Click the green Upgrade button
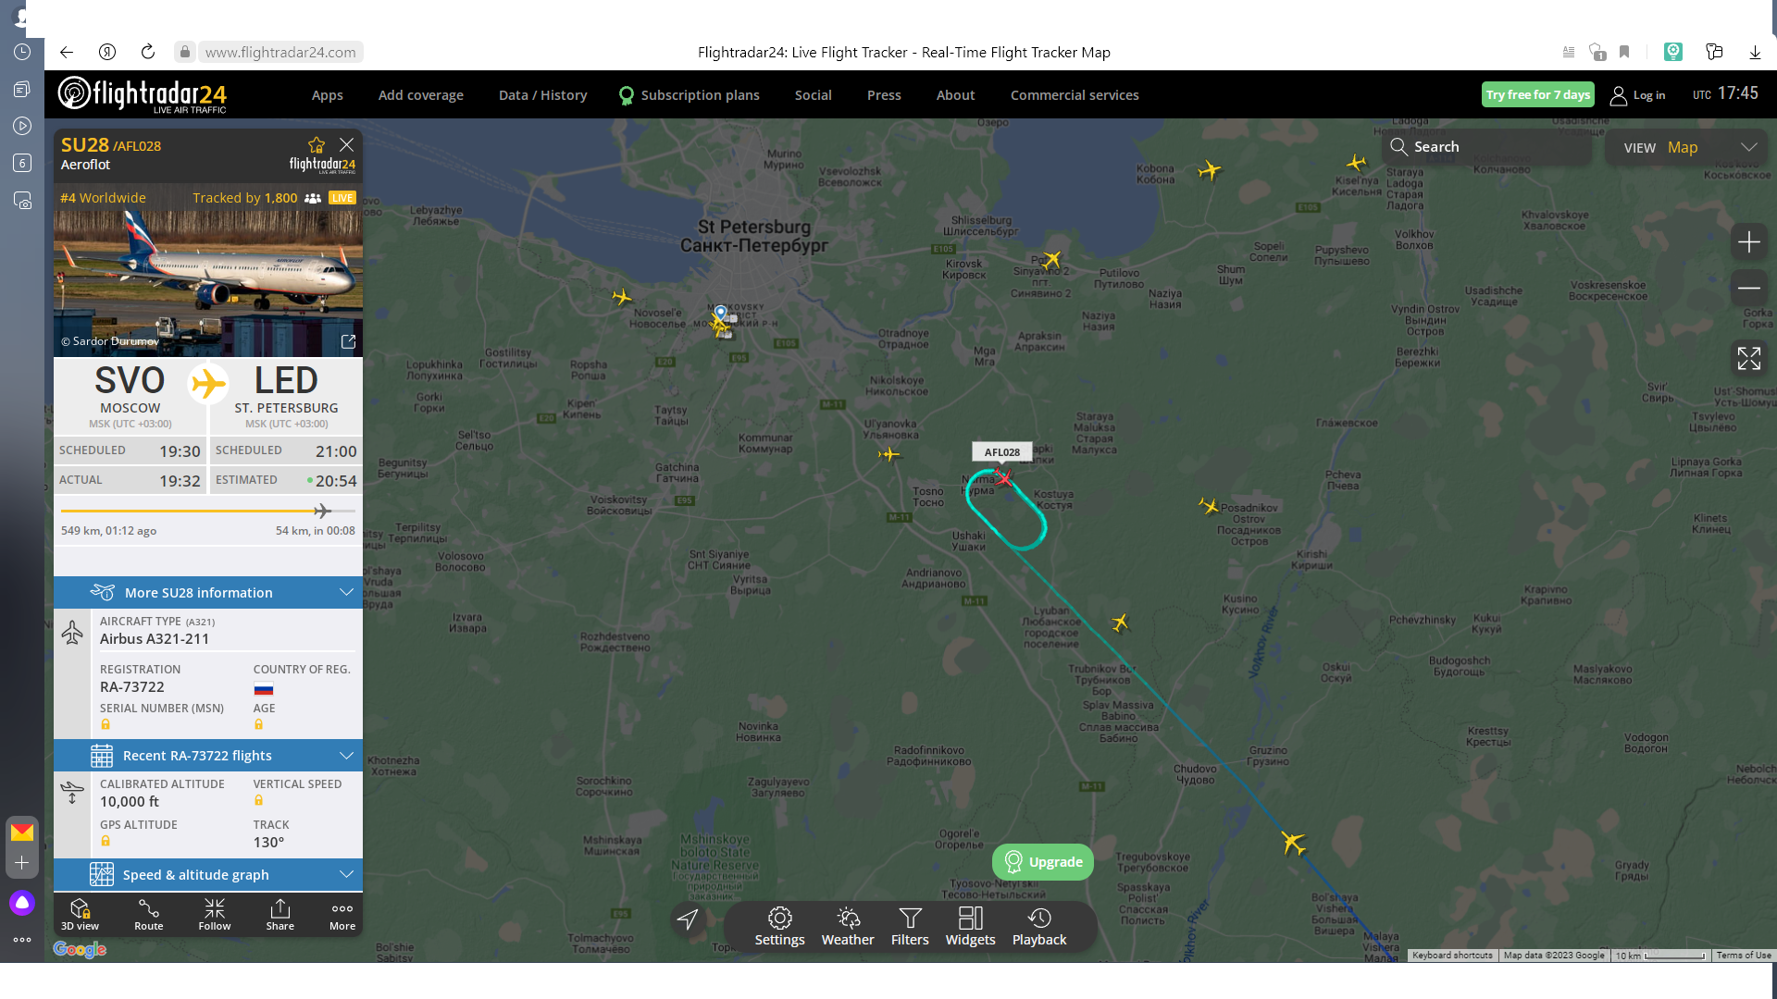Viewport: 1777px width, 999px height. pyautogui.click(x=1043, y=861)
